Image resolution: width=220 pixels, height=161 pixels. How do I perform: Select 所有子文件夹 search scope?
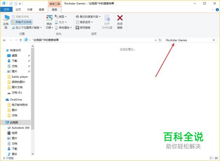coord(22,22)
